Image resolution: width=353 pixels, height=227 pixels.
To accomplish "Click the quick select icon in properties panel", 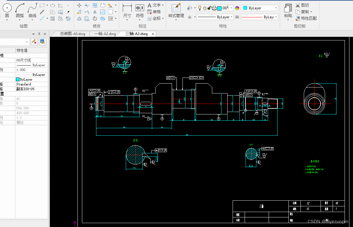I will [x=42, y=42].
